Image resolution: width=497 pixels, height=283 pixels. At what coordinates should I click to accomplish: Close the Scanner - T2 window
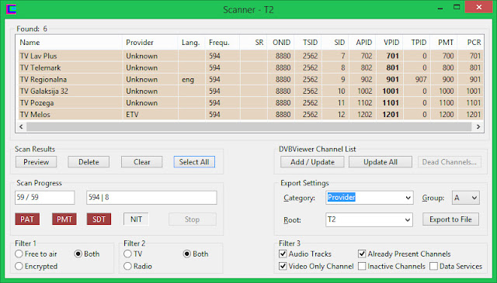pyautogui.click(x=479, y=7)
